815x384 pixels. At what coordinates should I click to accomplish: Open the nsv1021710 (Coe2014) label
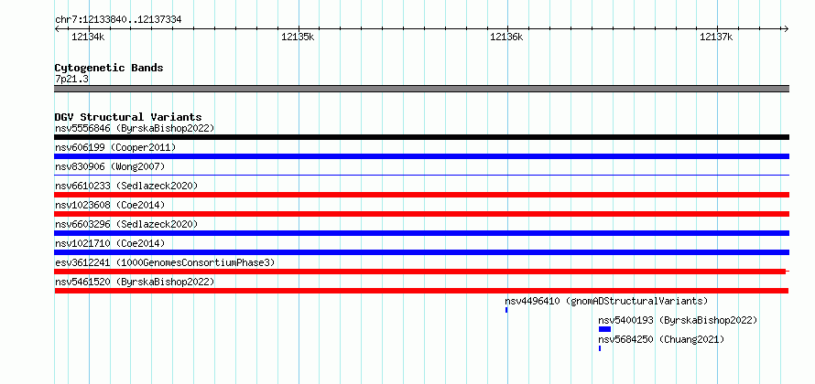pyautogui.click(x=110, y=243)
